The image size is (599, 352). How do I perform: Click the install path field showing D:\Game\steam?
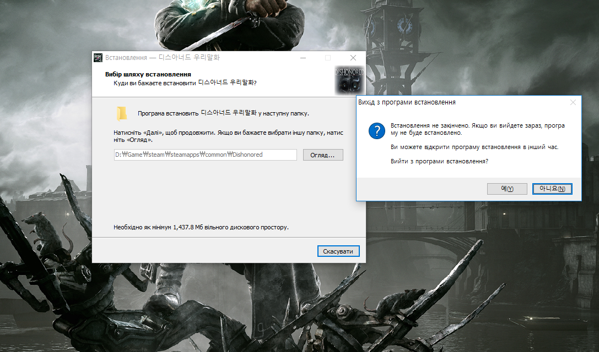click(x=205, y=155)
